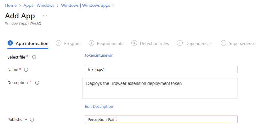Click info icon next to Select file
261x128 pixels.
[34, 57]
